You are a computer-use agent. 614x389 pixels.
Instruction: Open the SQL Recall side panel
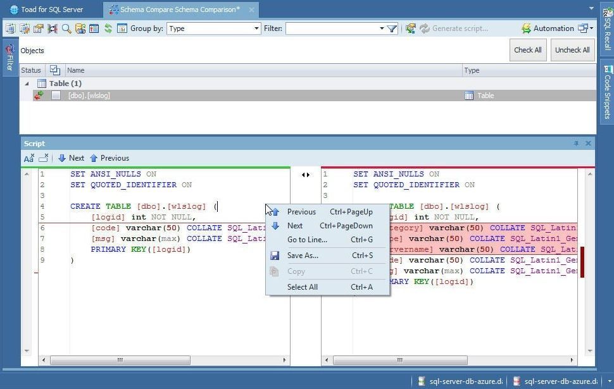coord(607,29)
